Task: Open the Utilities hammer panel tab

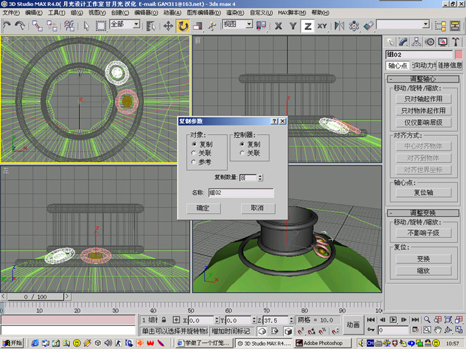Action: tap(456, 42)
